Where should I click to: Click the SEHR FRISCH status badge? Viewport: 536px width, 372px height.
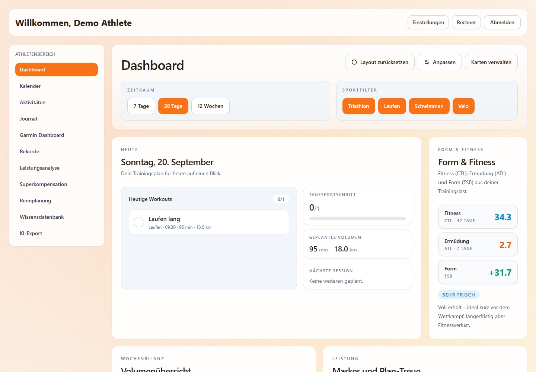tap(459, 295)
